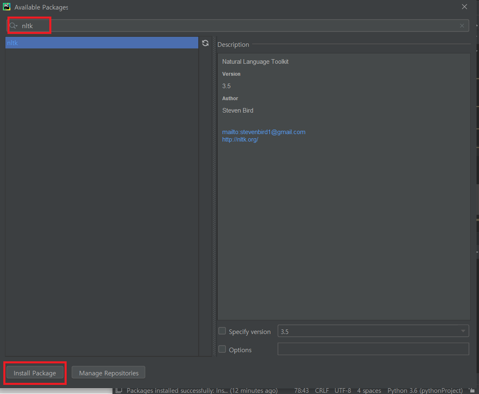Enable the Specify version checkbox
This screenshot has width=479, height=394.
[222, 331]
